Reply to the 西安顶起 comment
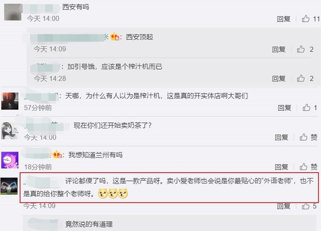 (x=279, y=50)
